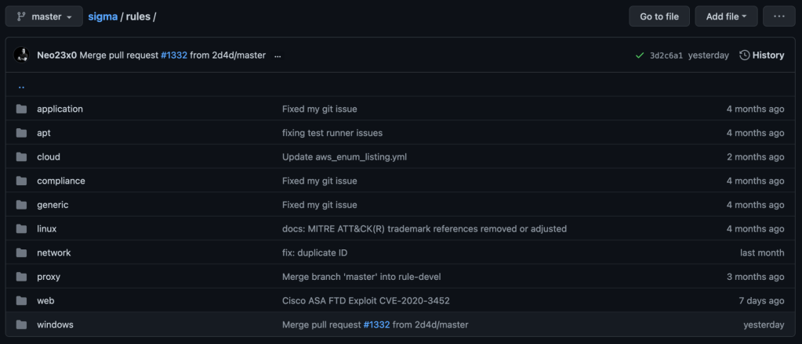
Task: Expand the commit message ellipsis
Action: coord(278,56)
